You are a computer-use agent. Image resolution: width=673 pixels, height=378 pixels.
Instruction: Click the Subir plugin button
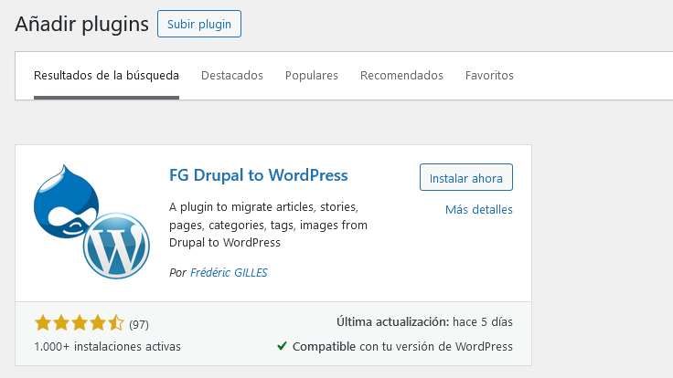tap(199, 24)
